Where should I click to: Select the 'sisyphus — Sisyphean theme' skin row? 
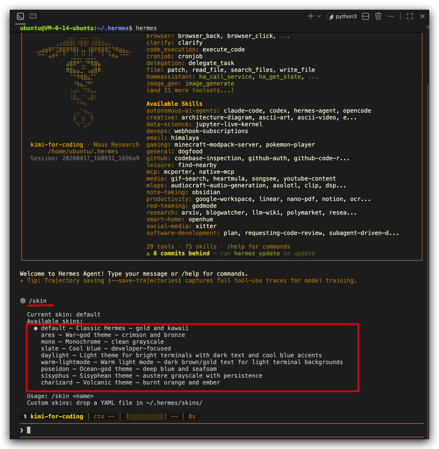(x=151, y=376)
